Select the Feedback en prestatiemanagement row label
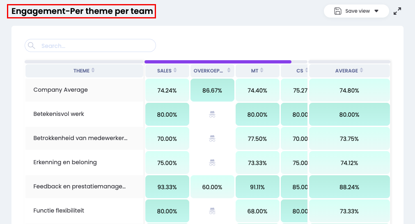415x224 pixels. pos(79,187)
